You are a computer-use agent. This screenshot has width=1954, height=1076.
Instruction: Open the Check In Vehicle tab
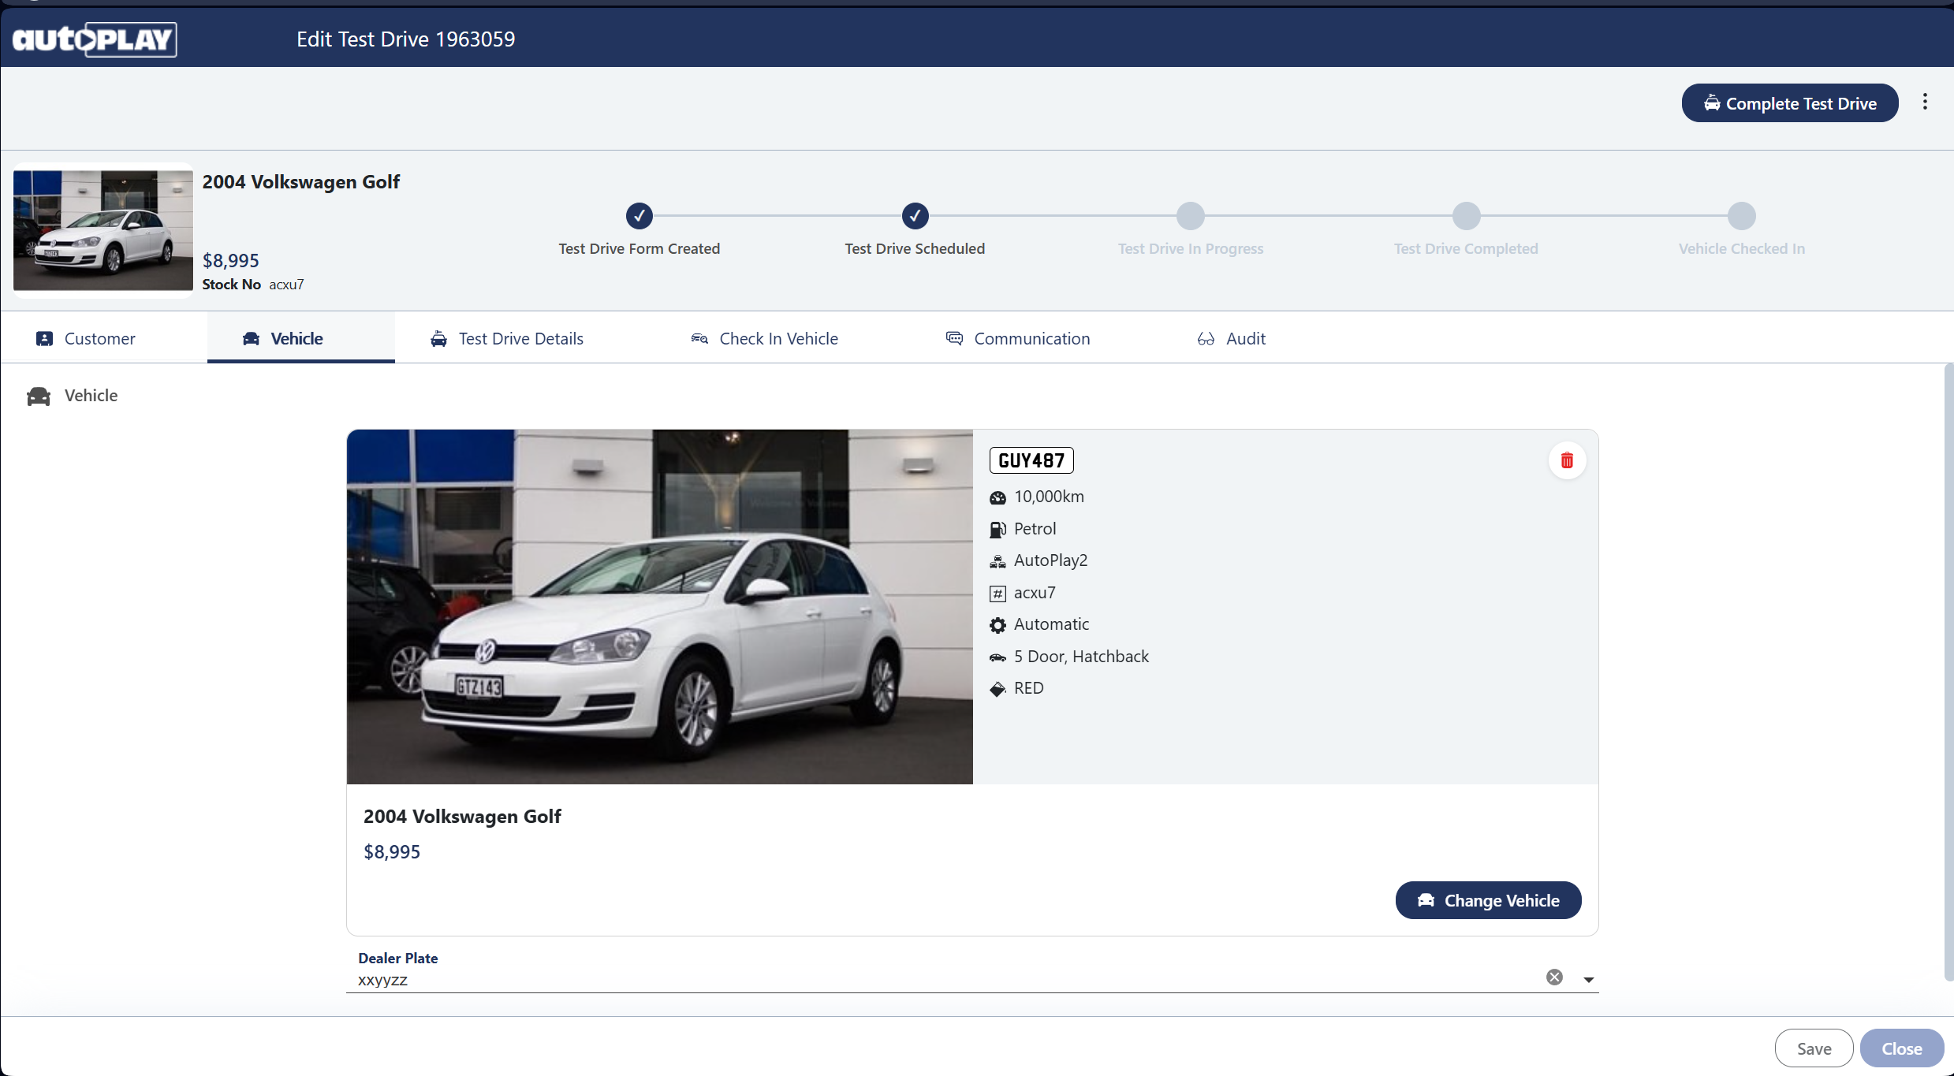[x=764, y=338]
